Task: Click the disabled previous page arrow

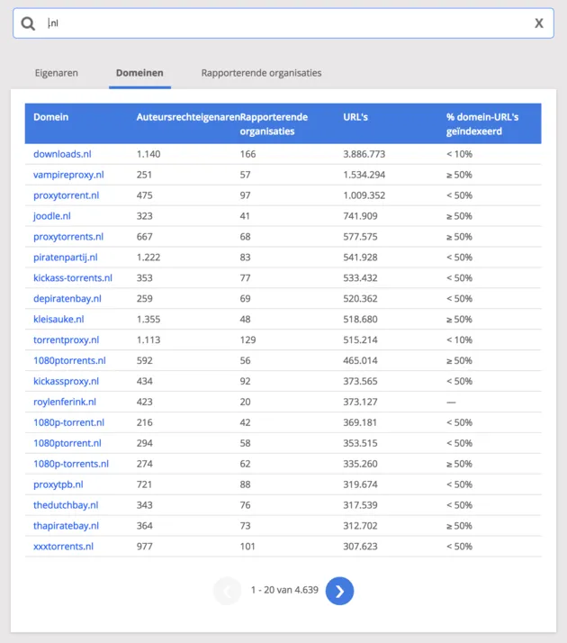Action: (228, 591)
